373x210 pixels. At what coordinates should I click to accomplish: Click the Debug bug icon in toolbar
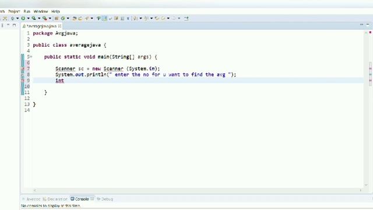[12, 18]
